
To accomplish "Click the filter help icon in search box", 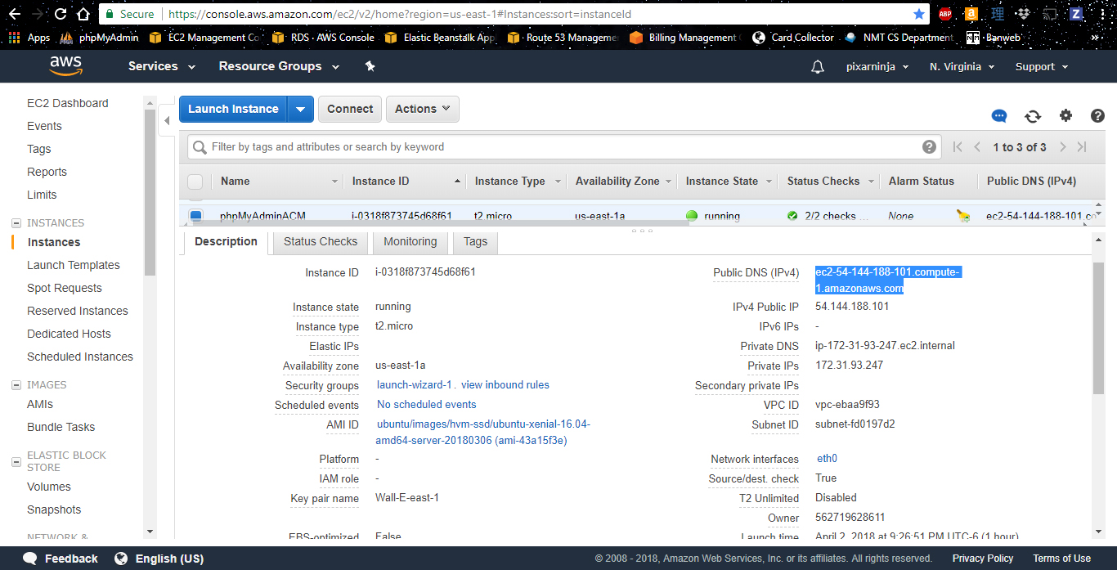I will coord(929,147).
